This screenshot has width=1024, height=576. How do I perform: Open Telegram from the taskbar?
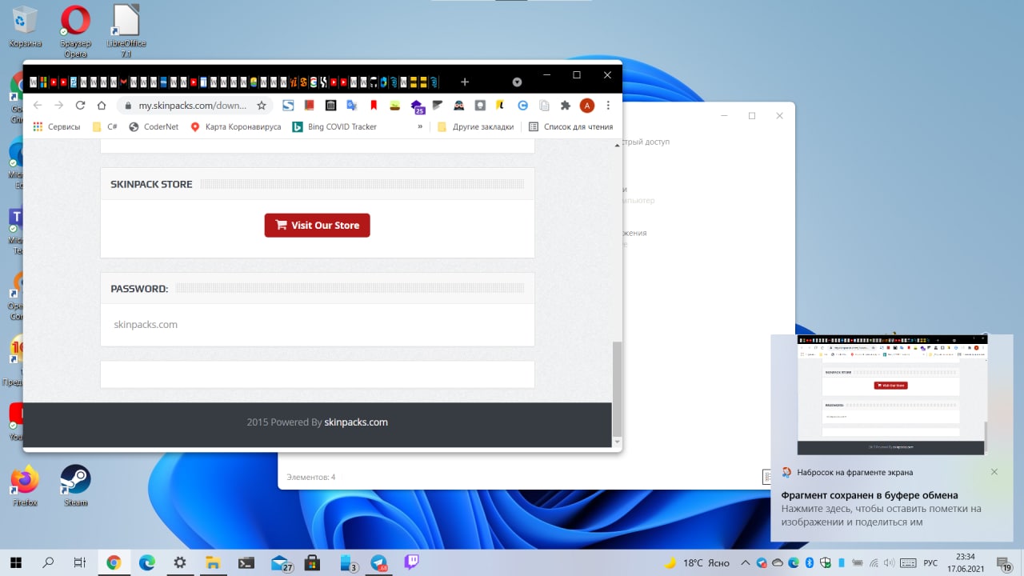click(x=379, y=562)
